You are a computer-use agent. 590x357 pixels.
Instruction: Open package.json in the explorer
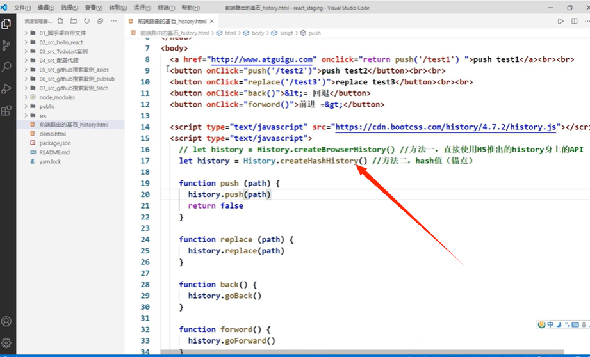pos(55,143)
